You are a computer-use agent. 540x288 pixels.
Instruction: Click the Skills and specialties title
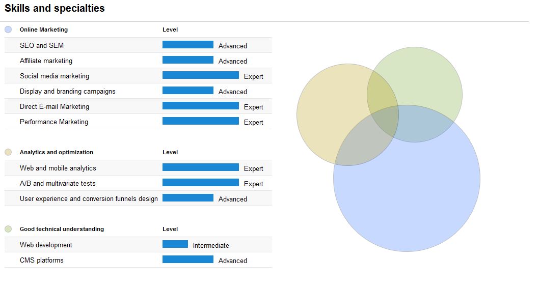click(x=55, y=8)
